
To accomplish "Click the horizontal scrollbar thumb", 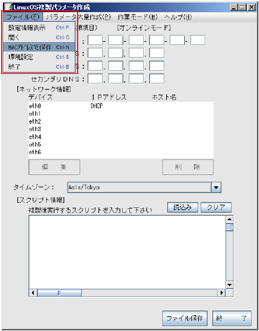I will coord(59,293).
